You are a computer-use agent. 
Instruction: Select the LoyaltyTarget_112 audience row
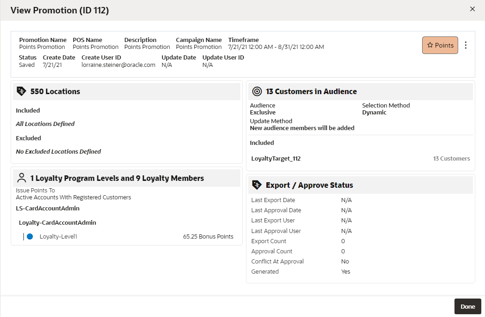point(360,159)
